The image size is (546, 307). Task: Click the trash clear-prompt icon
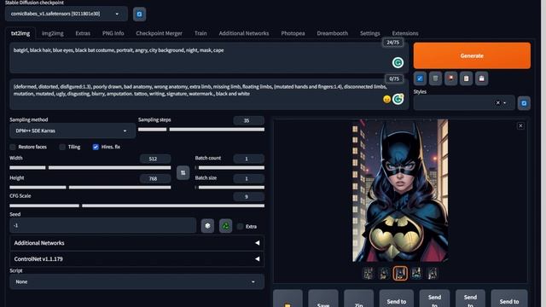tap(435, 78)
